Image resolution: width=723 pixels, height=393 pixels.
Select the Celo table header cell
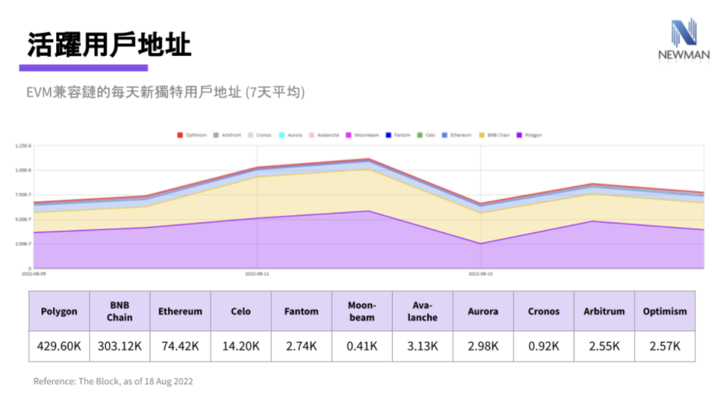pyautogui.click(x=241, y=311)
